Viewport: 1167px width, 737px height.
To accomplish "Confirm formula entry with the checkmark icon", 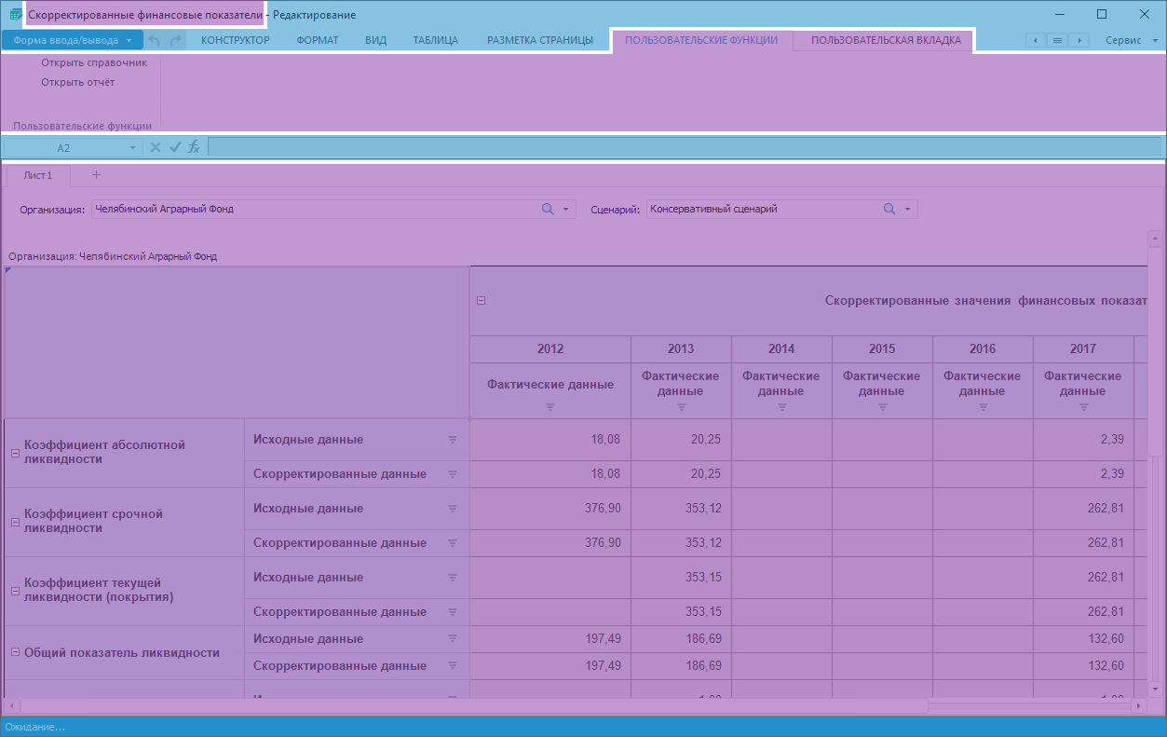I will point(174,147).
